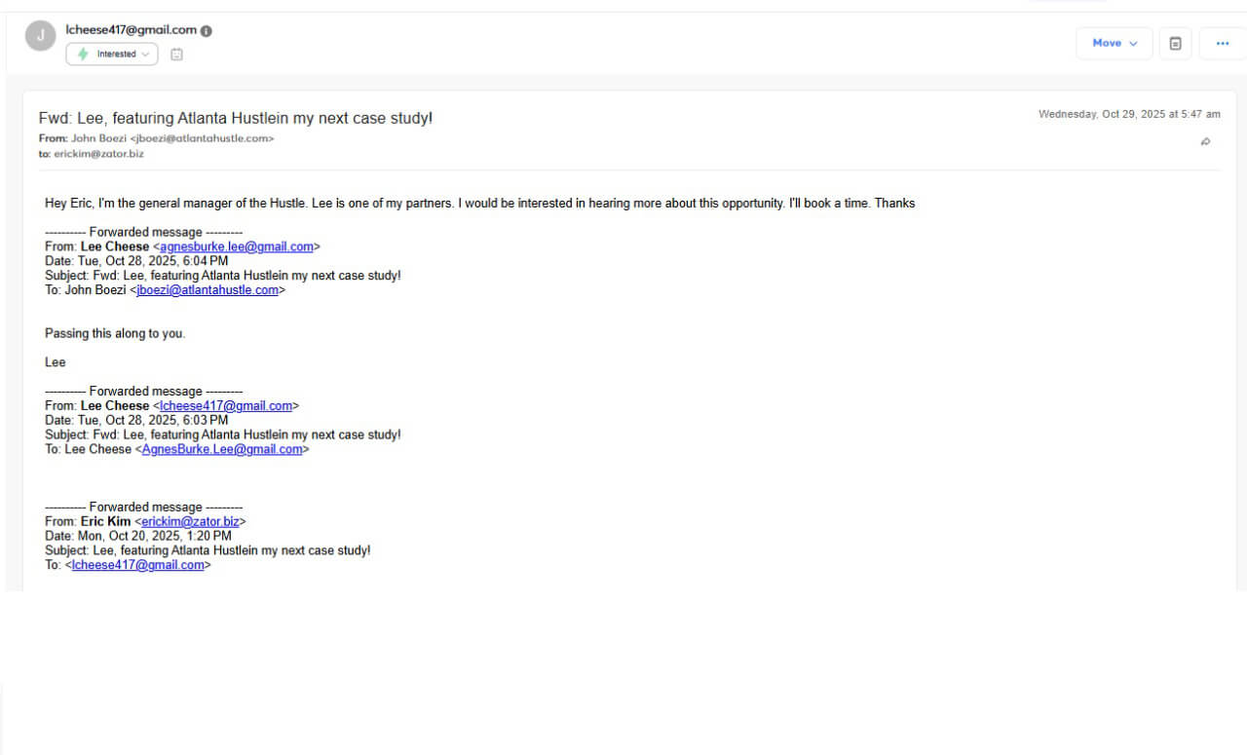The height and width of the screenshot is (755, 1247).
Task: Click lcheese417@gmail.com link in the last To line
Action: (137, 565)
